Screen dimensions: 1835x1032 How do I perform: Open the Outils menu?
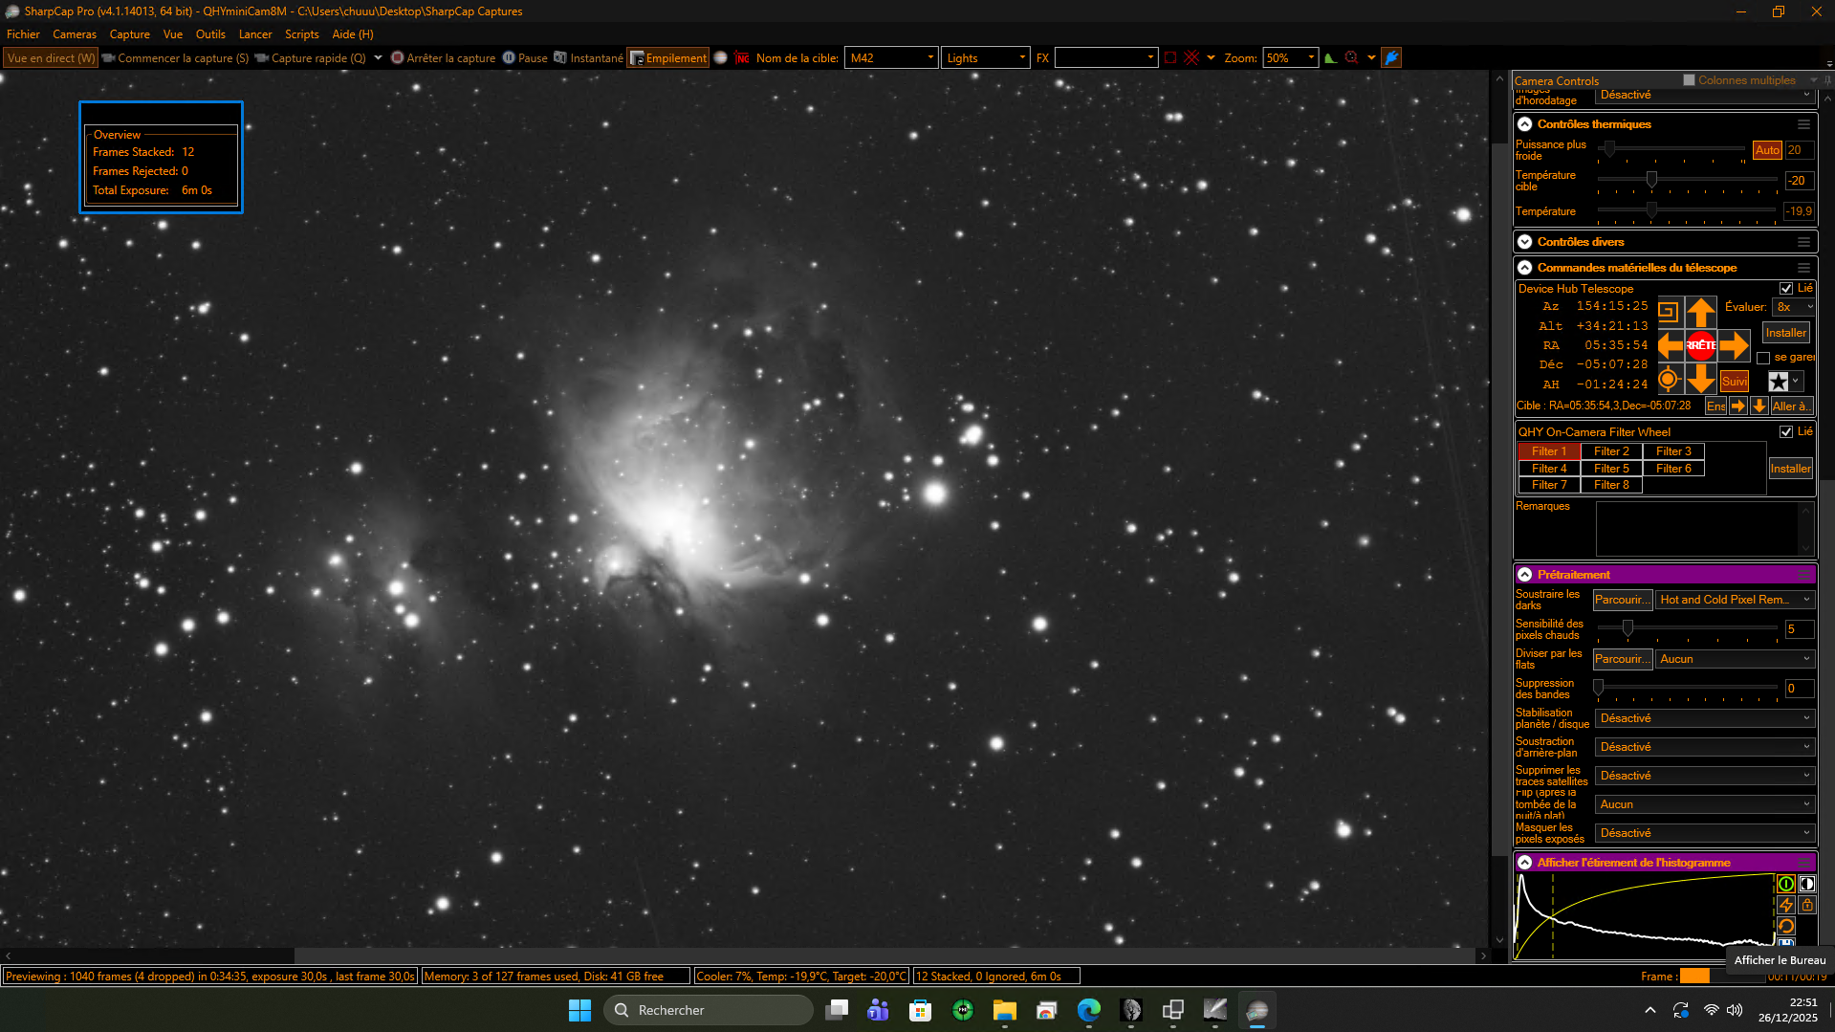[x=210, y=34]
